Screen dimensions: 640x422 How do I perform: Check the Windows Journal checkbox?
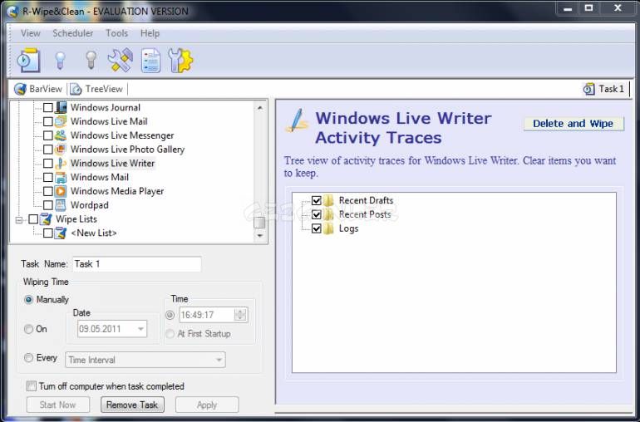tap(47, 107)
